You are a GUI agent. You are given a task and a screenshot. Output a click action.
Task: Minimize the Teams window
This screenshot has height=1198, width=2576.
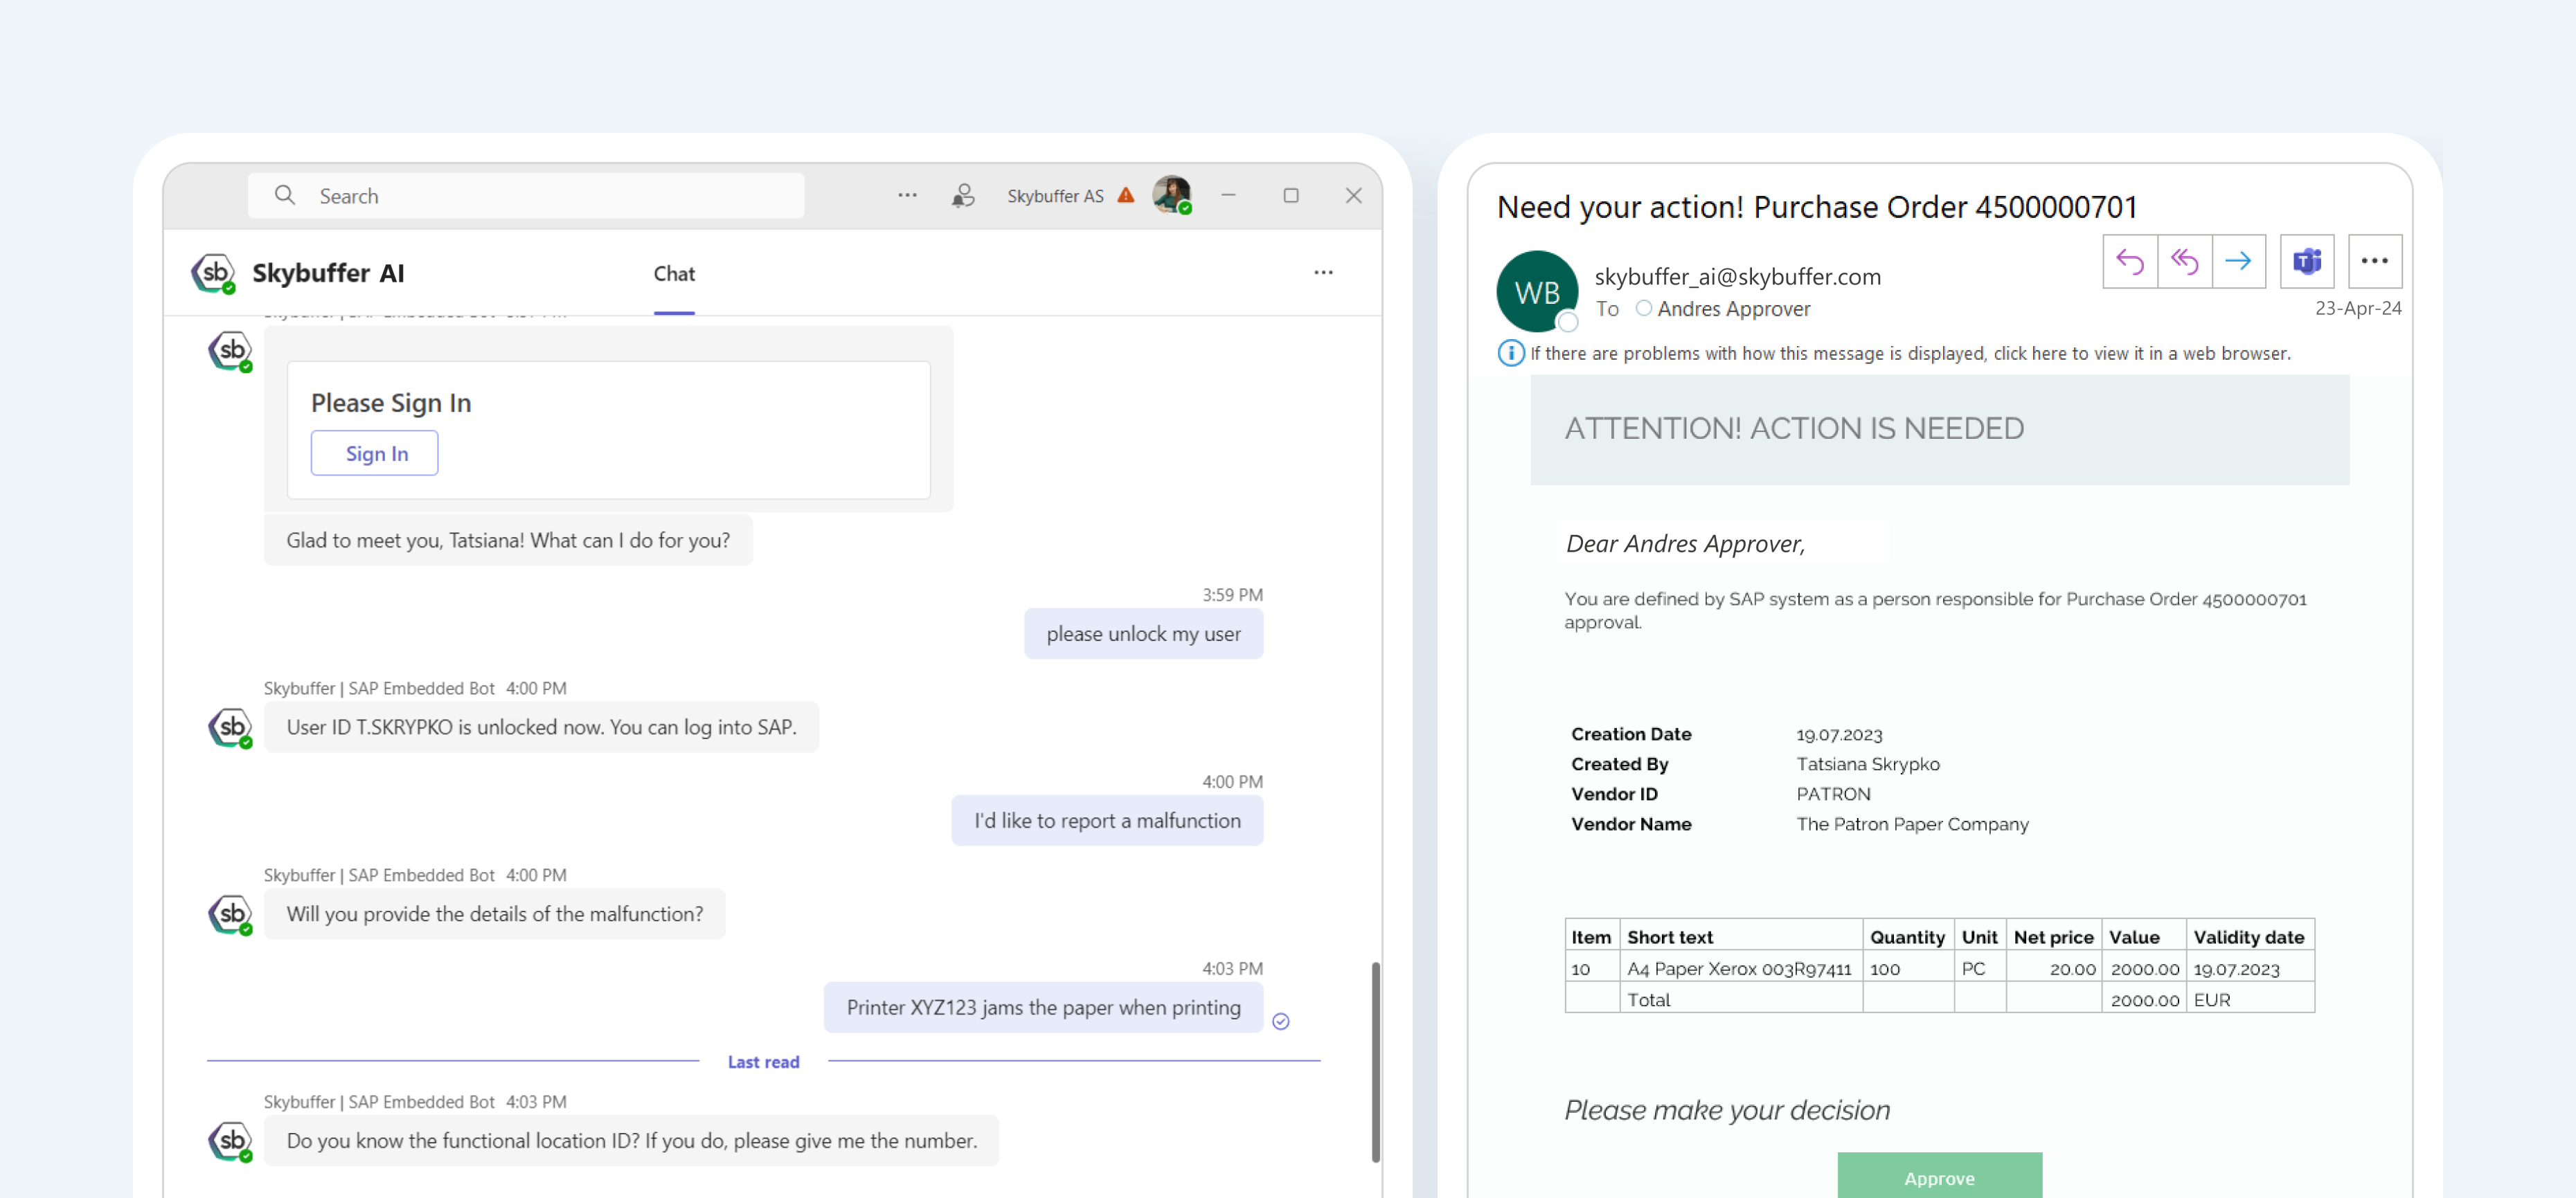pos(1228,195)
